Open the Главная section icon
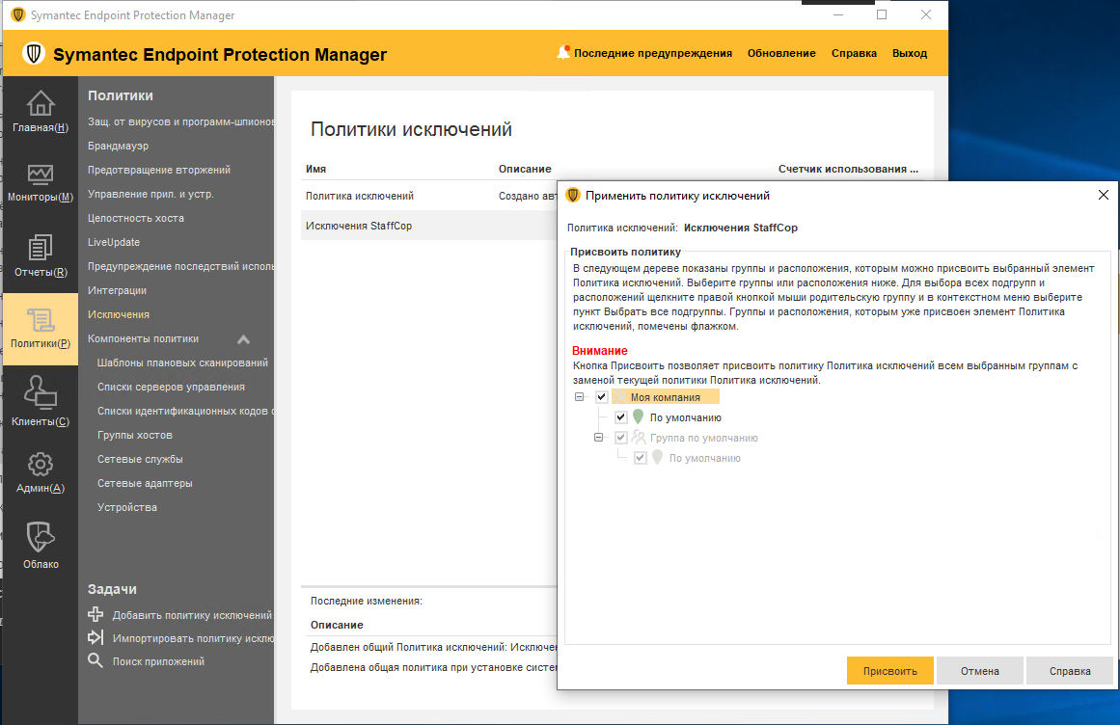The image size is (1120, 725). (40, 109)
